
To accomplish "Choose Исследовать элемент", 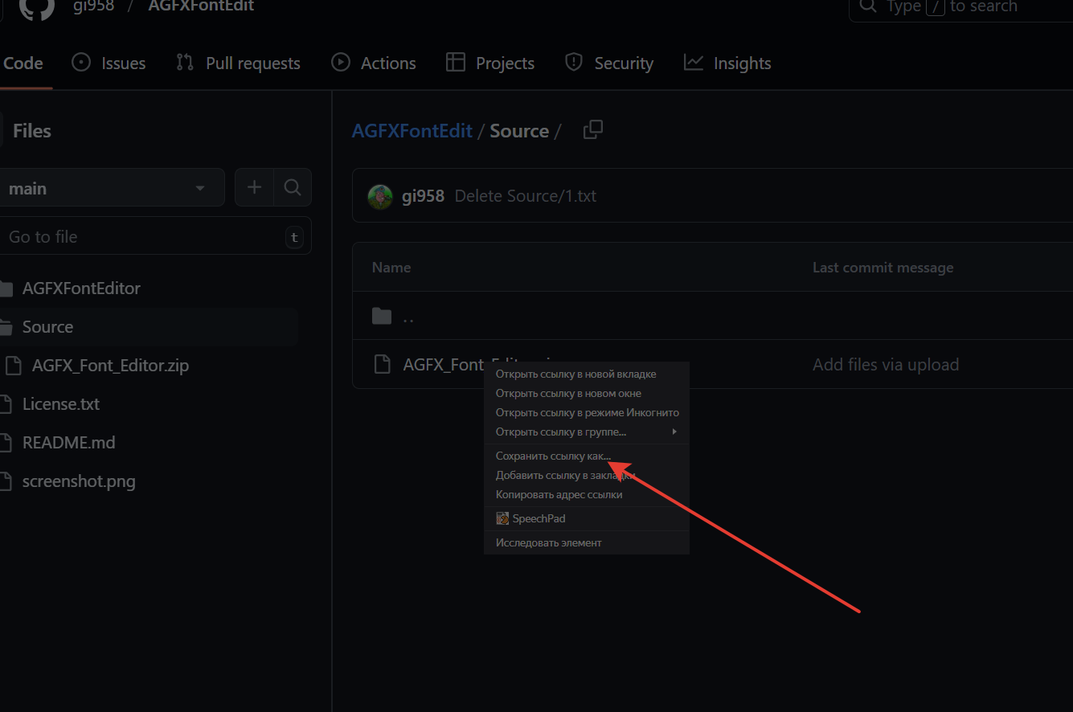I will 587,543.
